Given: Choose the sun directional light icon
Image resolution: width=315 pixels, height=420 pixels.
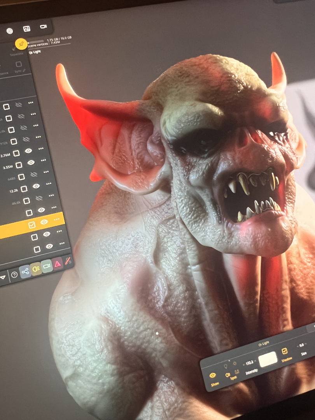Looking at the screenshot, I should point(234,364).
